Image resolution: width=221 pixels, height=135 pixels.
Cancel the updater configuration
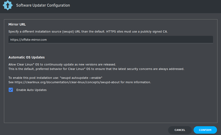pyautogui.click(x=180, y=130)
